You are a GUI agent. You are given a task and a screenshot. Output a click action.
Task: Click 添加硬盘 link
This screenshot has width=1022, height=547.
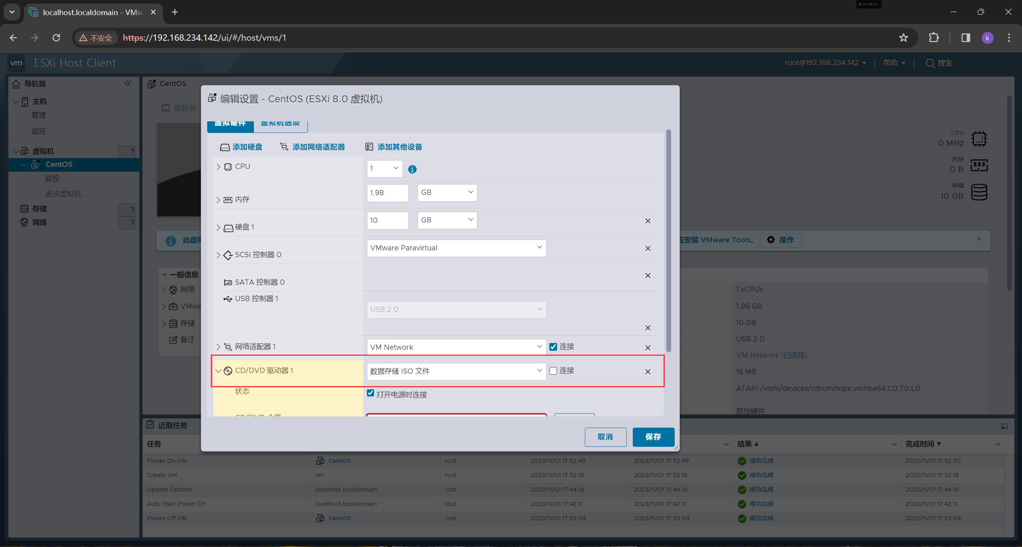248,147
